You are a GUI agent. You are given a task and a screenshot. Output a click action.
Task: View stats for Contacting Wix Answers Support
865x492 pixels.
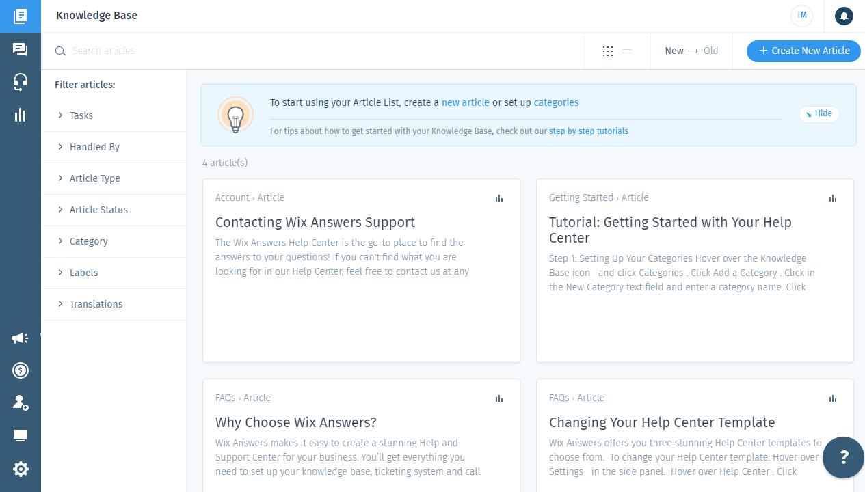[499, 198]
